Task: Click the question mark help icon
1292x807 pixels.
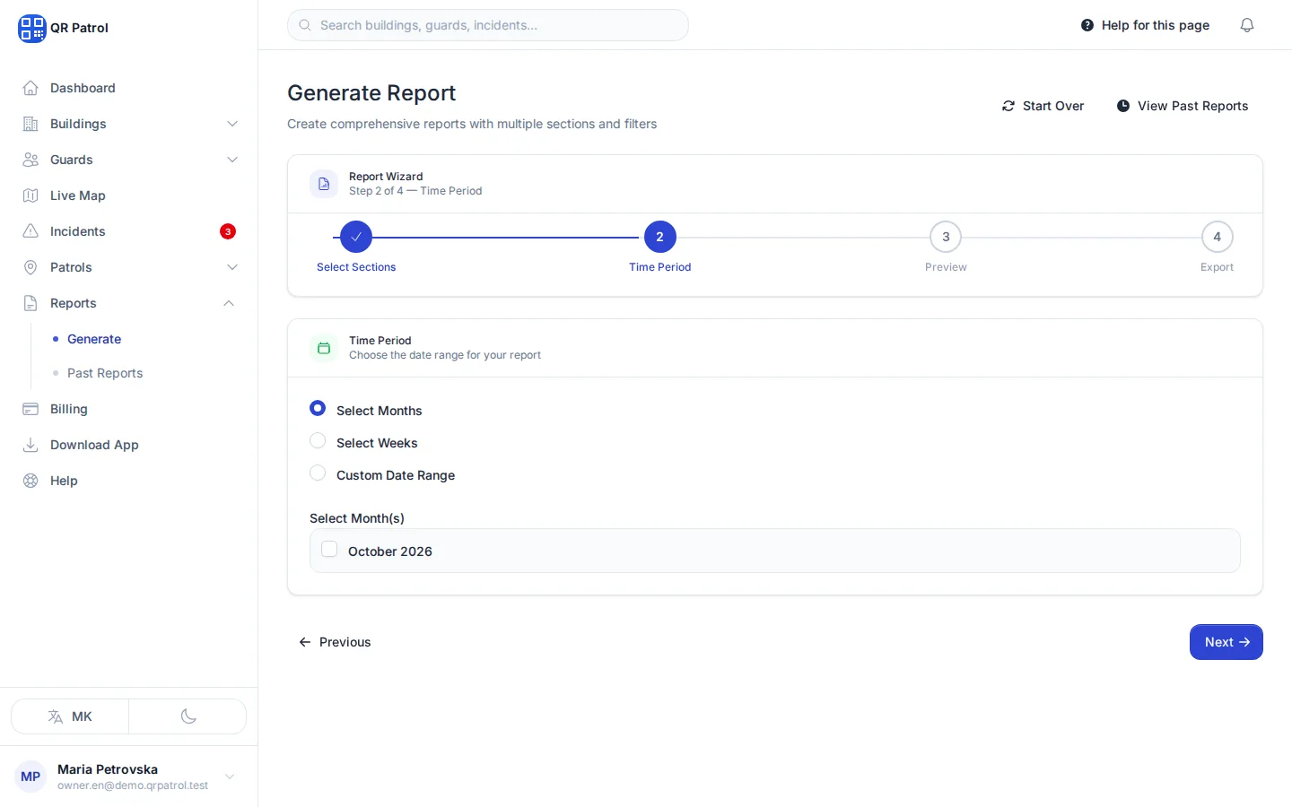Action: click(x=1087, y=25)
